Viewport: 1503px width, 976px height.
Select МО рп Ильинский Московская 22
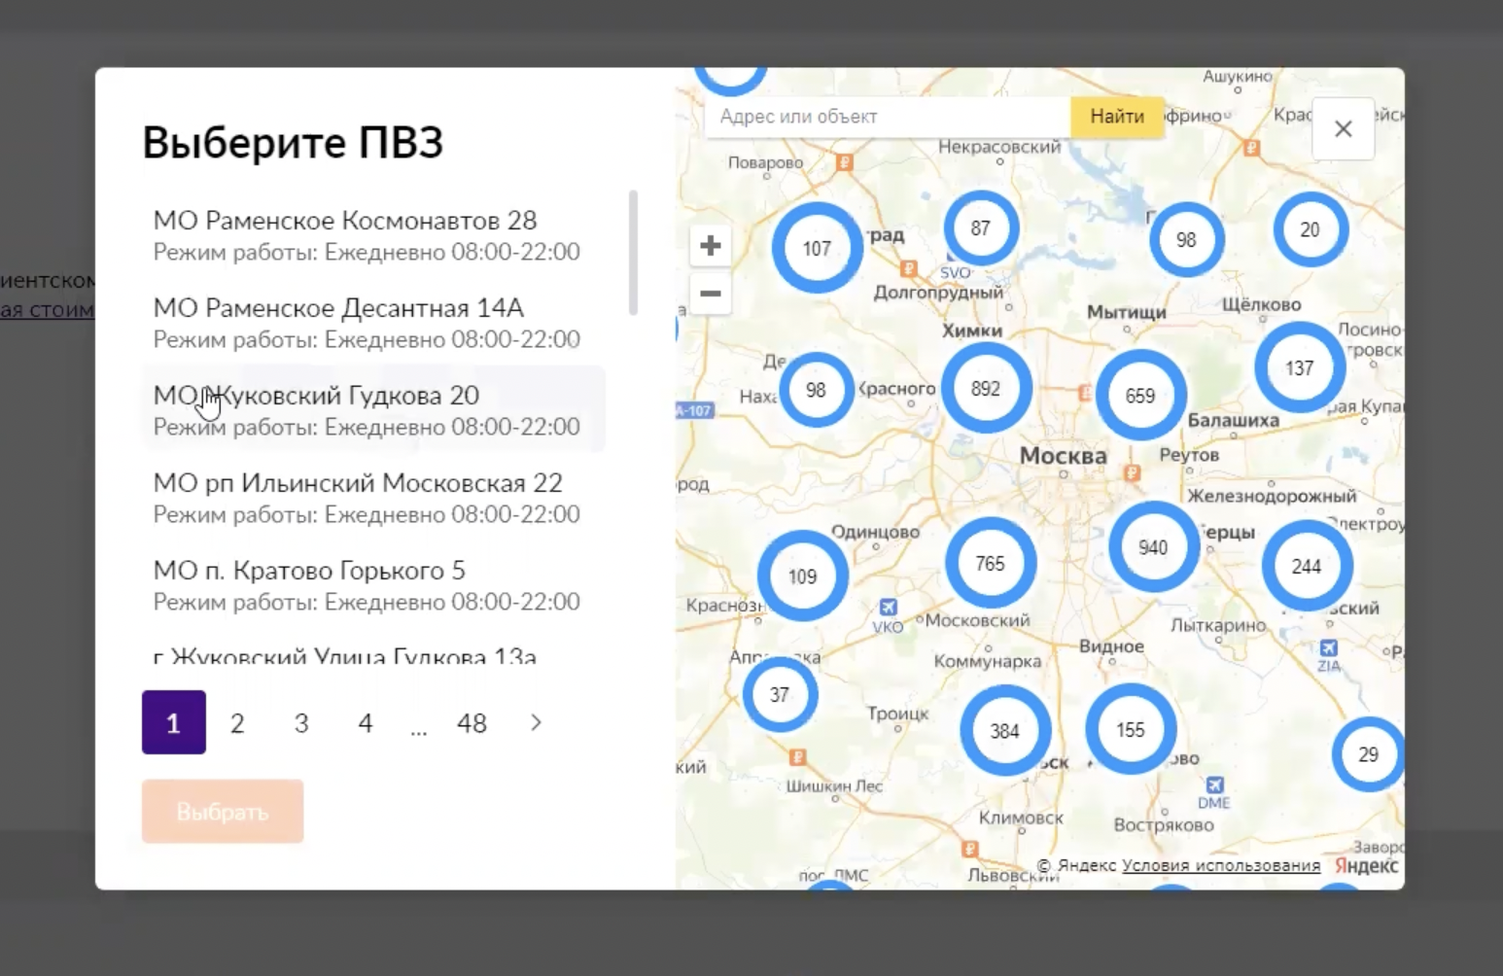[x=374, y=498]
